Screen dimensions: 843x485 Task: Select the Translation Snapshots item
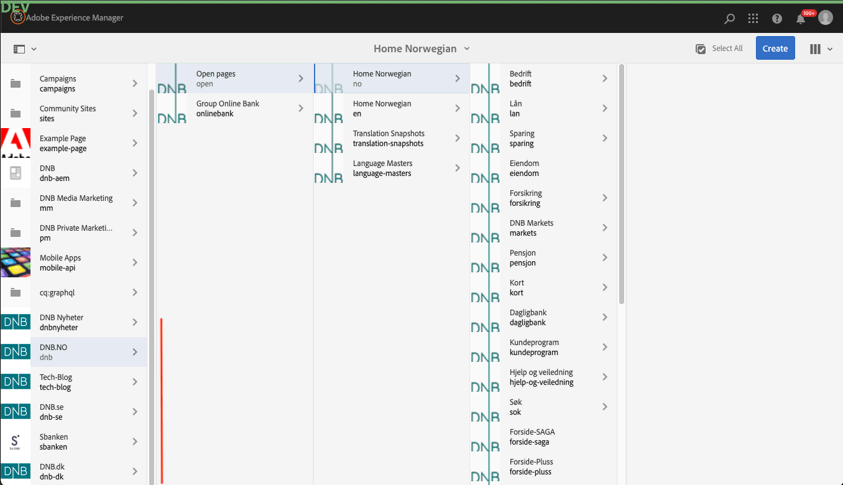(389, 138)
